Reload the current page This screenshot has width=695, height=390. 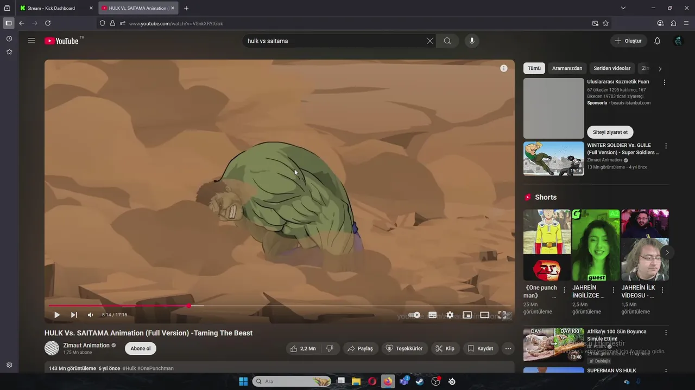click(48, 23)
